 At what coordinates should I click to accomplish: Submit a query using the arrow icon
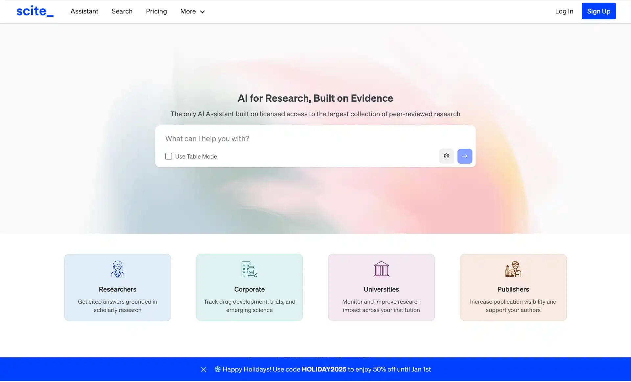[464, 156]
